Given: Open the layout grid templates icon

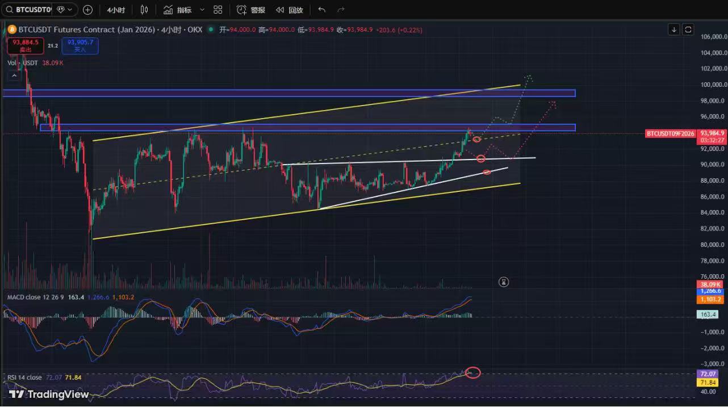Looking at the screenshot, I should pos(218,10).
